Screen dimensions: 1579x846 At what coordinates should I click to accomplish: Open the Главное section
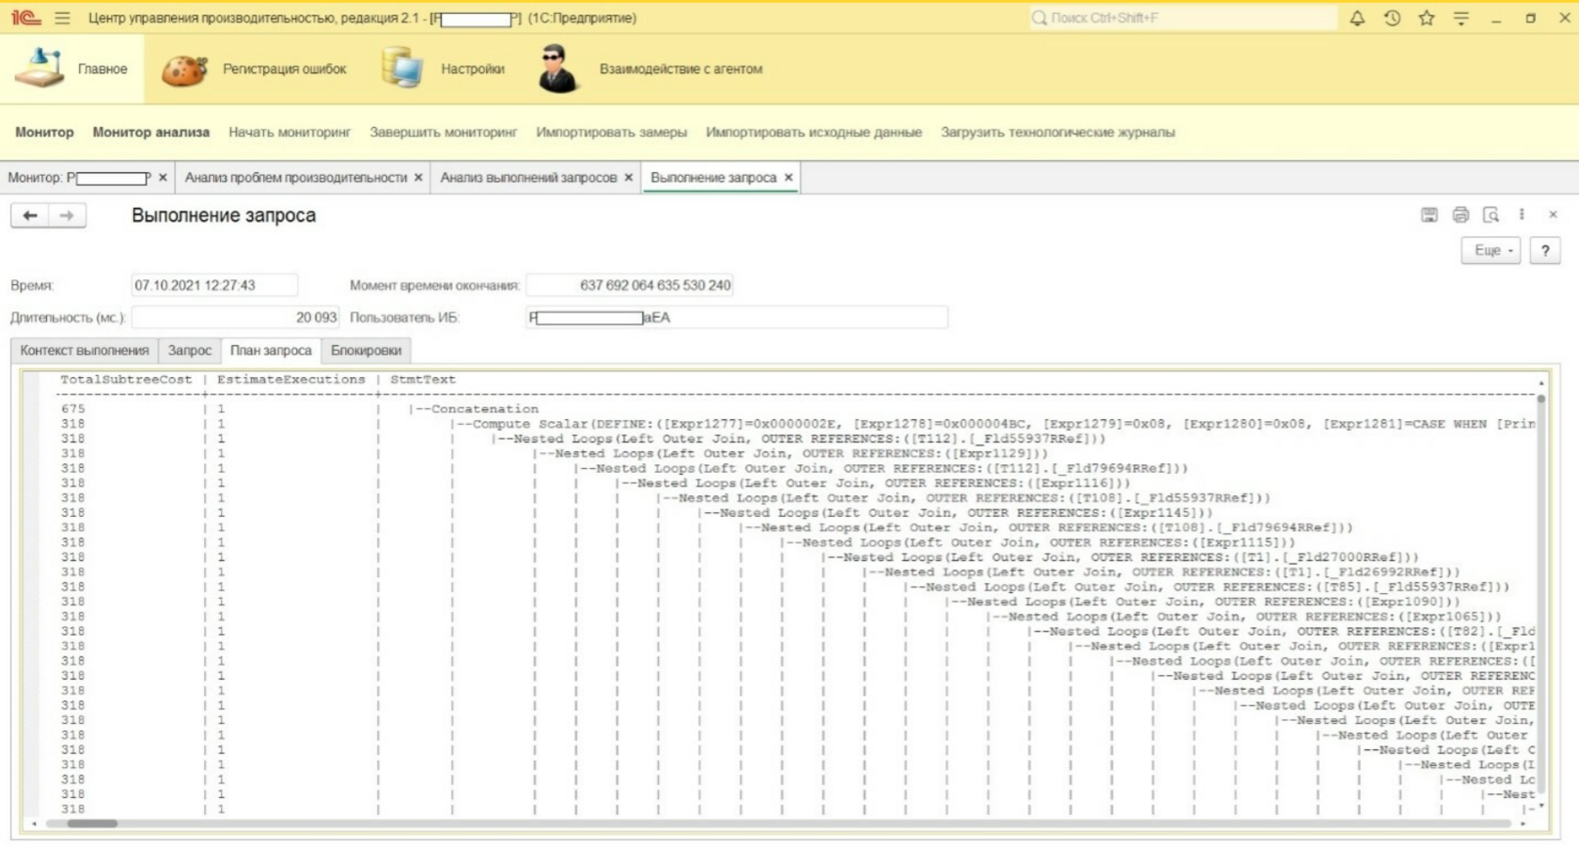72,69
